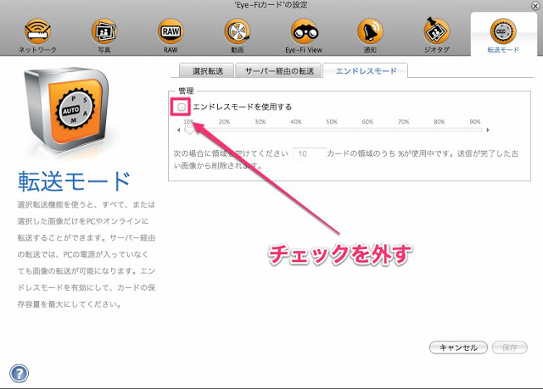Select the 転送モード dial icon
543x389 pixels.
coord(503,32)
